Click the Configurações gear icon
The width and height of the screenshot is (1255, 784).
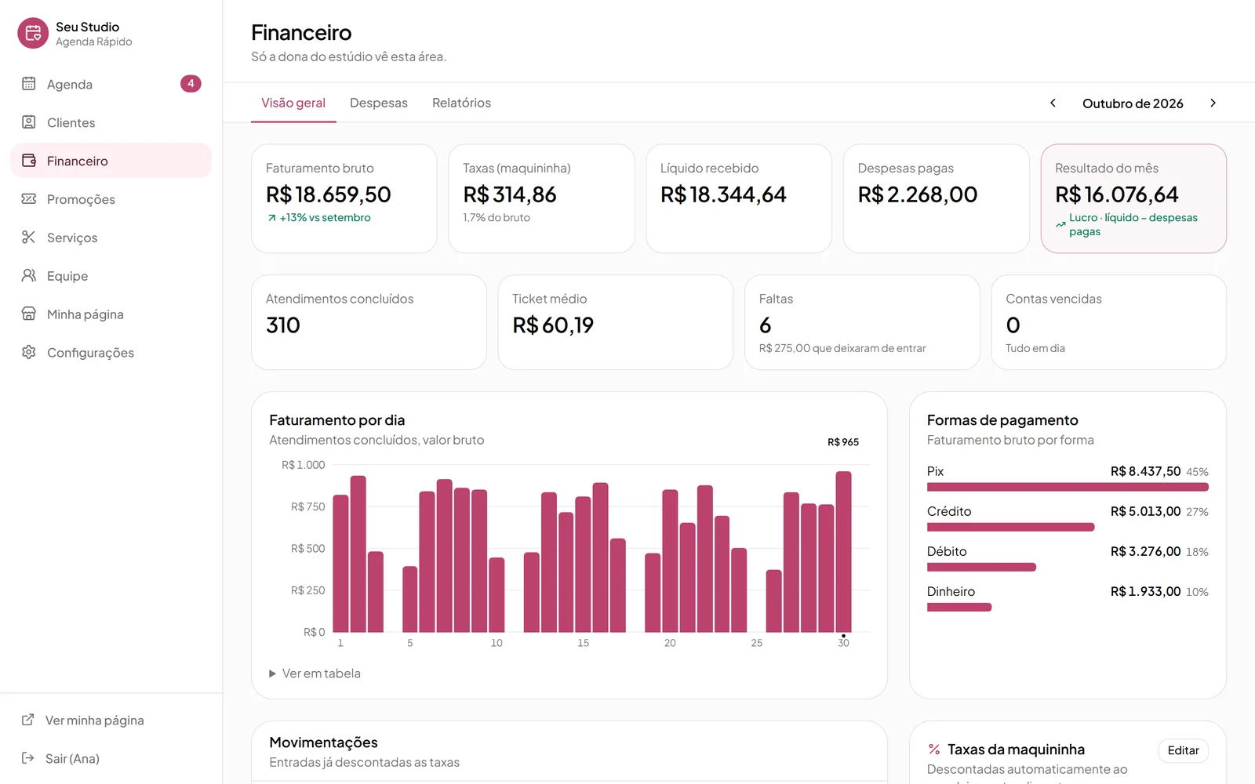tap(29, 352)
